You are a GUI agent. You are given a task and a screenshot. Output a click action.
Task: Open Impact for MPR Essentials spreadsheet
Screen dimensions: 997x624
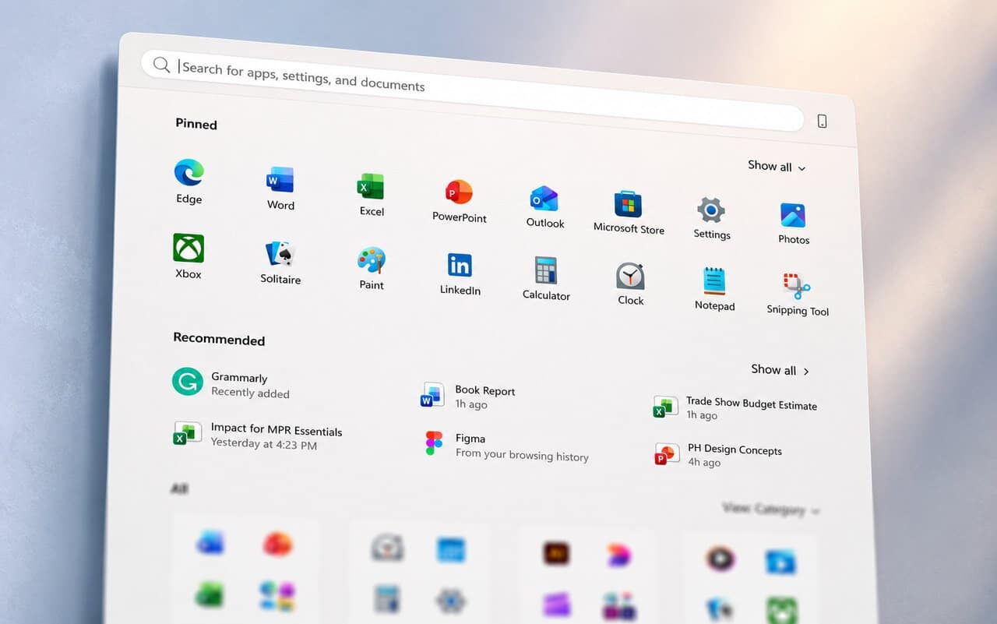click(x=257, y=435)
